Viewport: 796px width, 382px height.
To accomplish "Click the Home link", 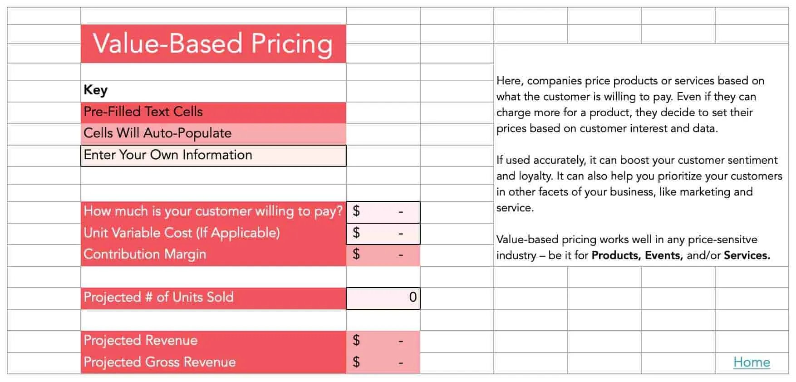I will point(751,362).
